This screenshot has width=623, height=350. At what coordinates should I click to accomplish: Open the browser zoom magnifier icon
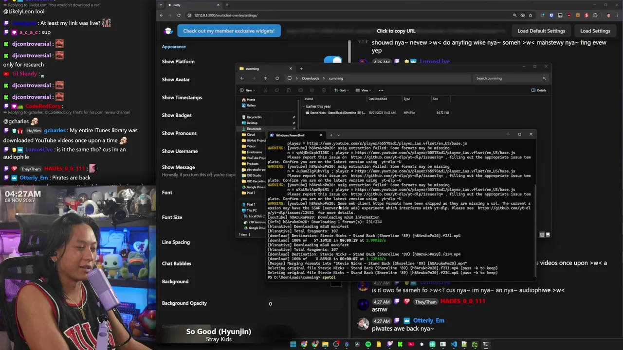514,15
